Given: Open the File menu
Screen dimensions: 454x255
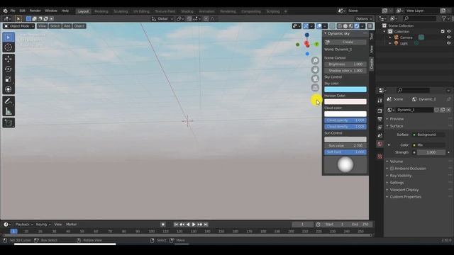Looking at the screenshot, I should [13, 11].
